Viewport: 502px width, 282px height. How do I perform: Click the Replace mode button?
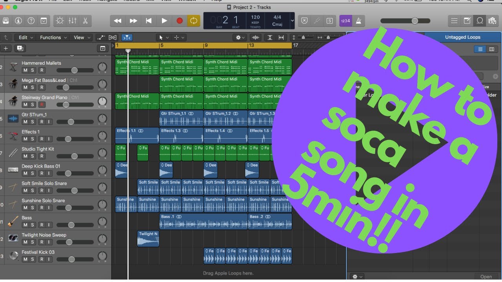[x=304, y=21]
